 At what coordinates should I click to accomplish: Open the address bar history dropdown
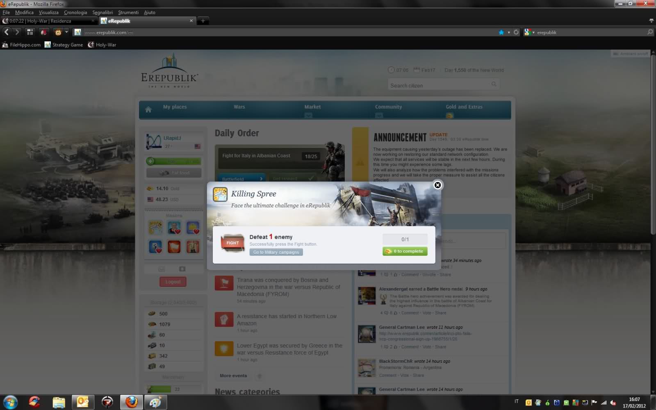coord(509,32)
